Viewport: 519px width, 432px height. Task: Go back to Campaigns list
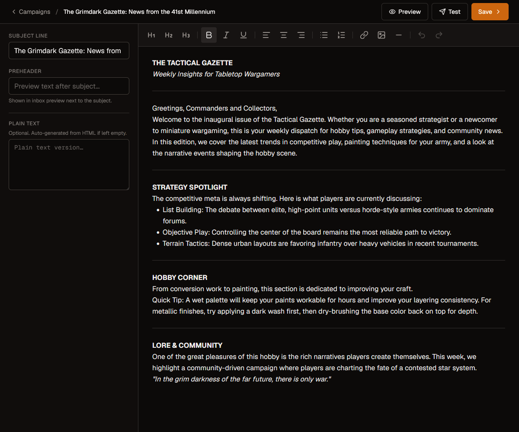pyautogui.click(x=31, y=12)
